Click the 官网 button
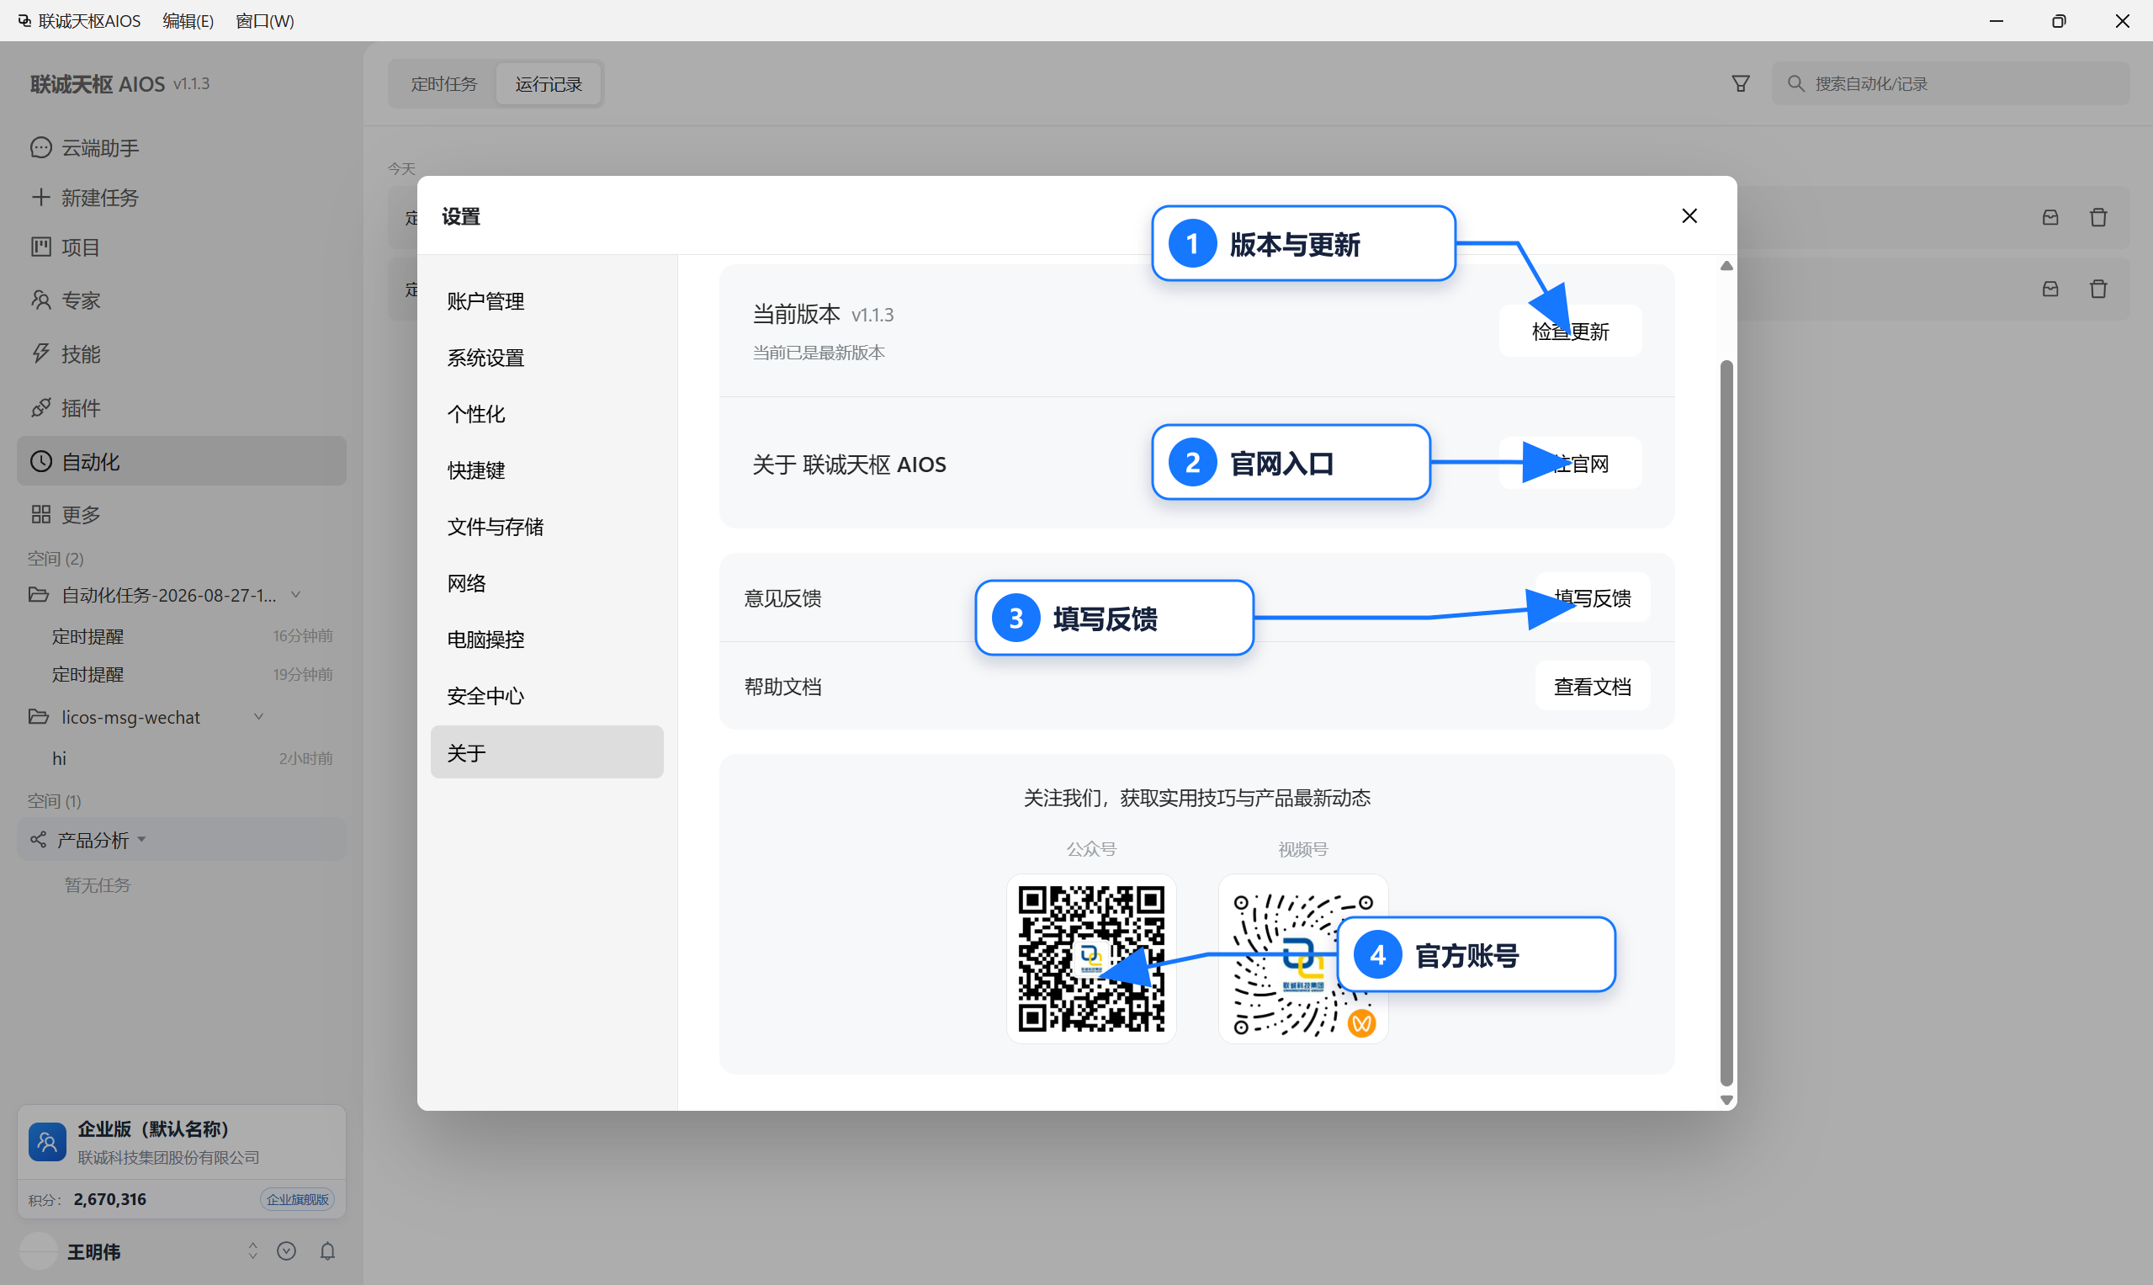2153x1285 pixels. pos(1571,464)
